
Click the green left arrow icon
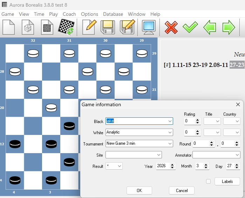pos(210,27)
